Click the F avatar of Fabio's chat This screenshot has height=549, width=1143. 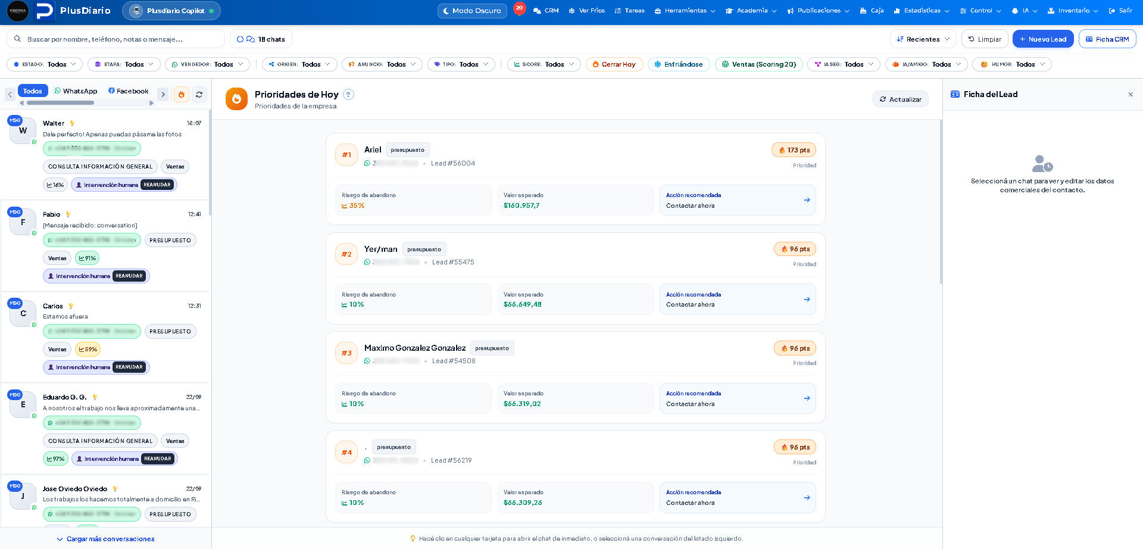click(23, 223)
